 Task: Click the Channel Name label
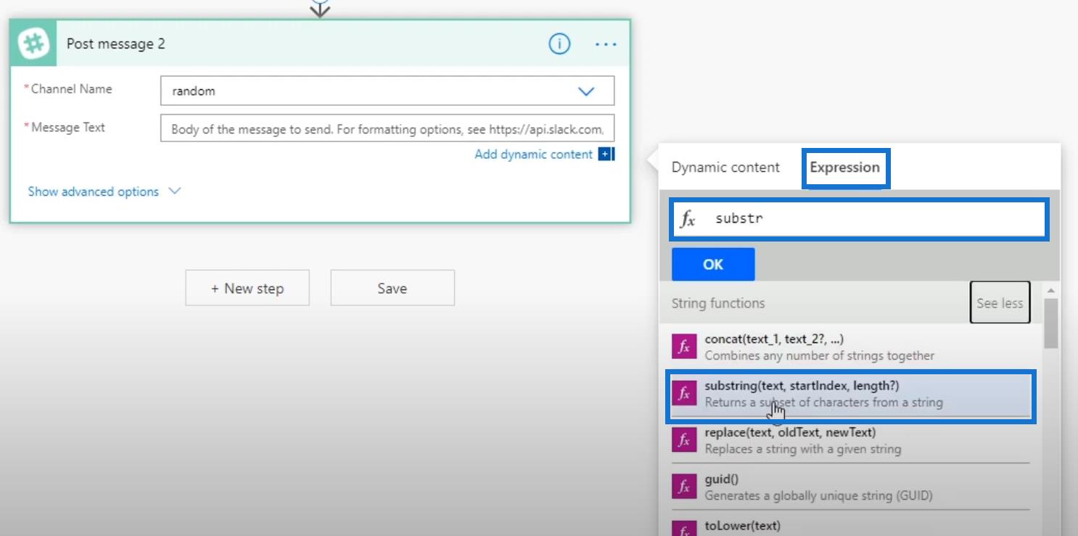point(71,88)
